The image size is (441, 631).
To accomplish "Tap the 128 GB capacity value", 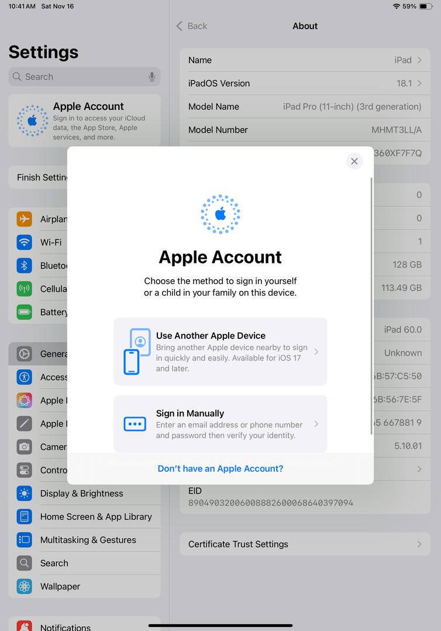I will (x=407, y=265).
